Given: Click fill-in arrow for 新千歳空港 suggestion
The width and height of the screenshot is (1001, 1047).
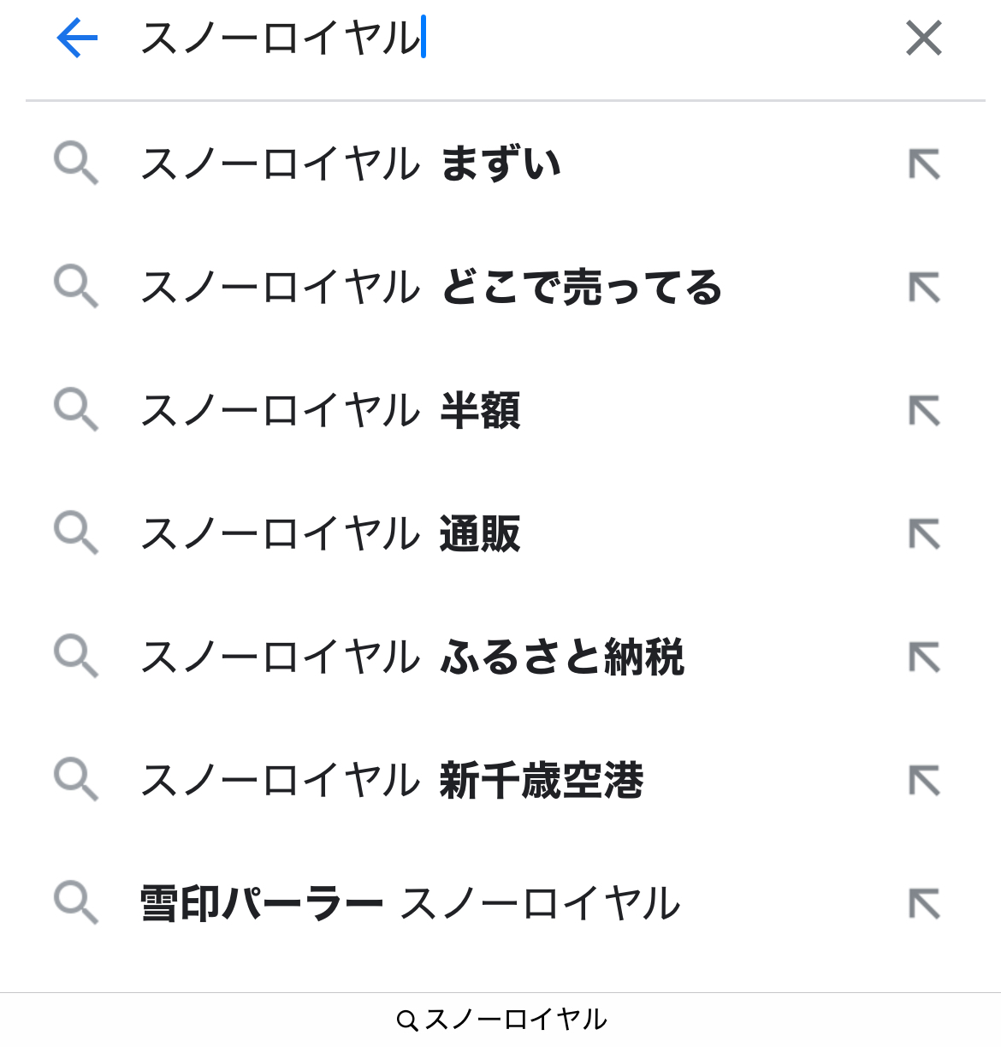Looking at the screenshot, I should [x=924, y=780].
